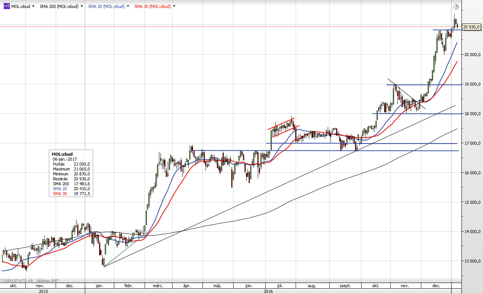
Task: Click the SMA 200 value 17 483,6
Action: [82, 184]
